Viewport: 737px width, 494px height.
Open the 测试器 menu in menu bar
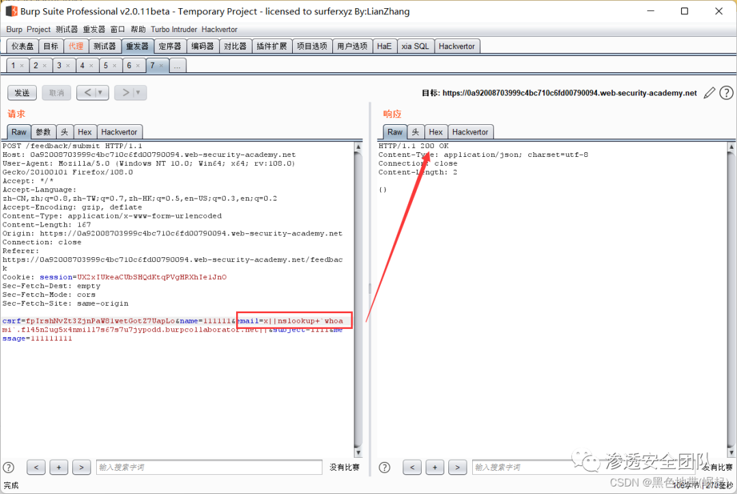67,29
